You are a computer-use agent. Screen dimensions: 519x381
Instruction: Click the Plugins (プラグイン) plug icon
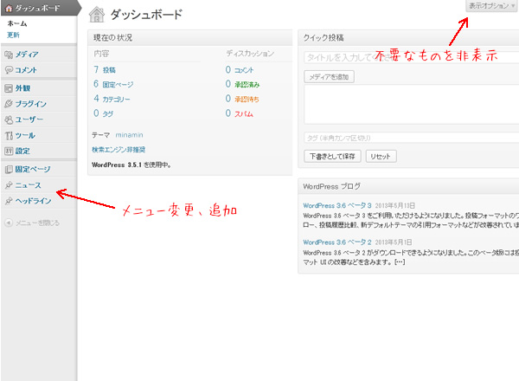pyautogui.click(x=9, y=104)
